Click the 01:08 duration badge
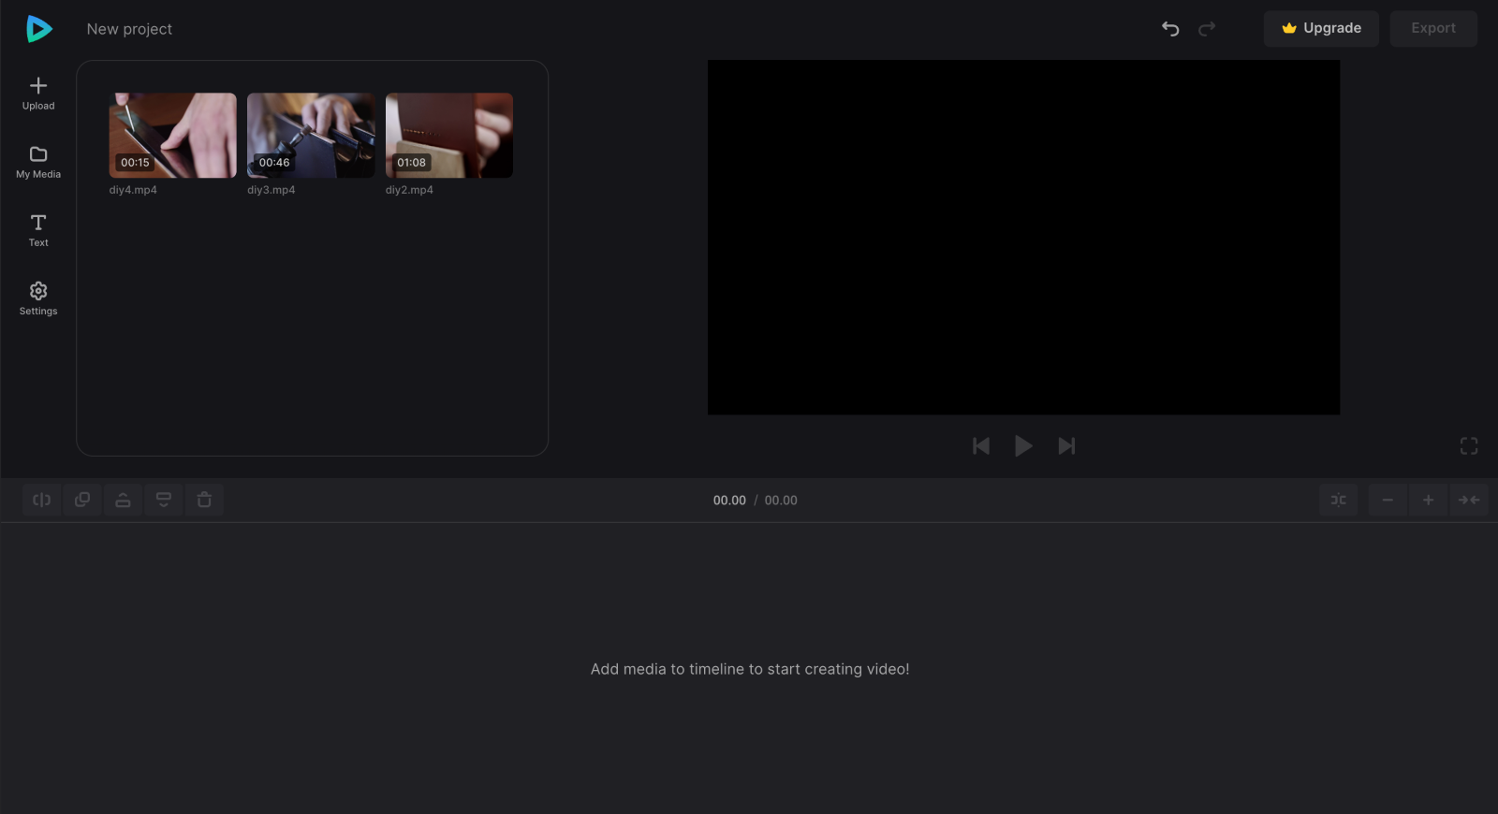 point(411,163)
